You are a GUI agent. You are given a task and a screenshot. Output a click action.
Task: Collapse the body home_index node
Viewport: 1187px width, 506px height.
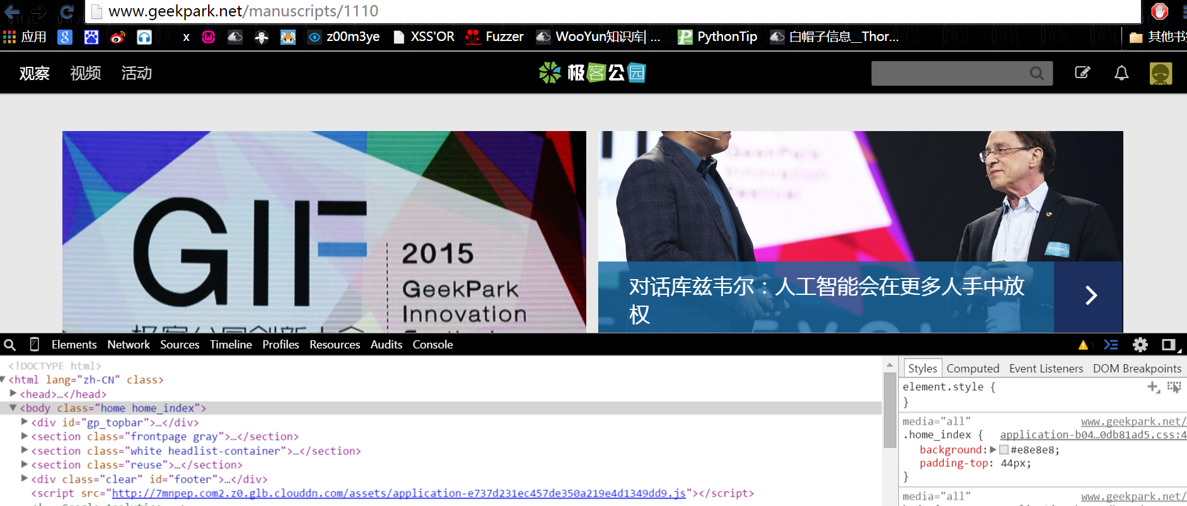point(13,408)
